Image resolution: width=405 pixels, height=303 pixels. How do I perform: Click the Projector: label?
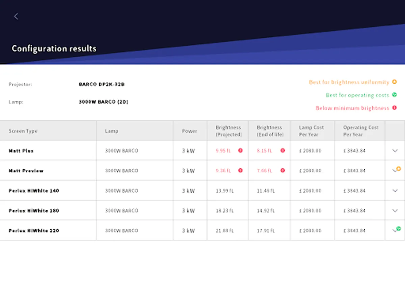(20, 85)
